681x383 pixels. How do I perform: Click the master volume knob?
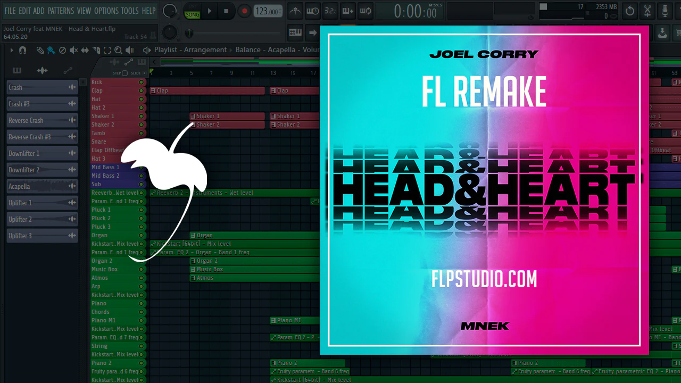click(170, 11)
